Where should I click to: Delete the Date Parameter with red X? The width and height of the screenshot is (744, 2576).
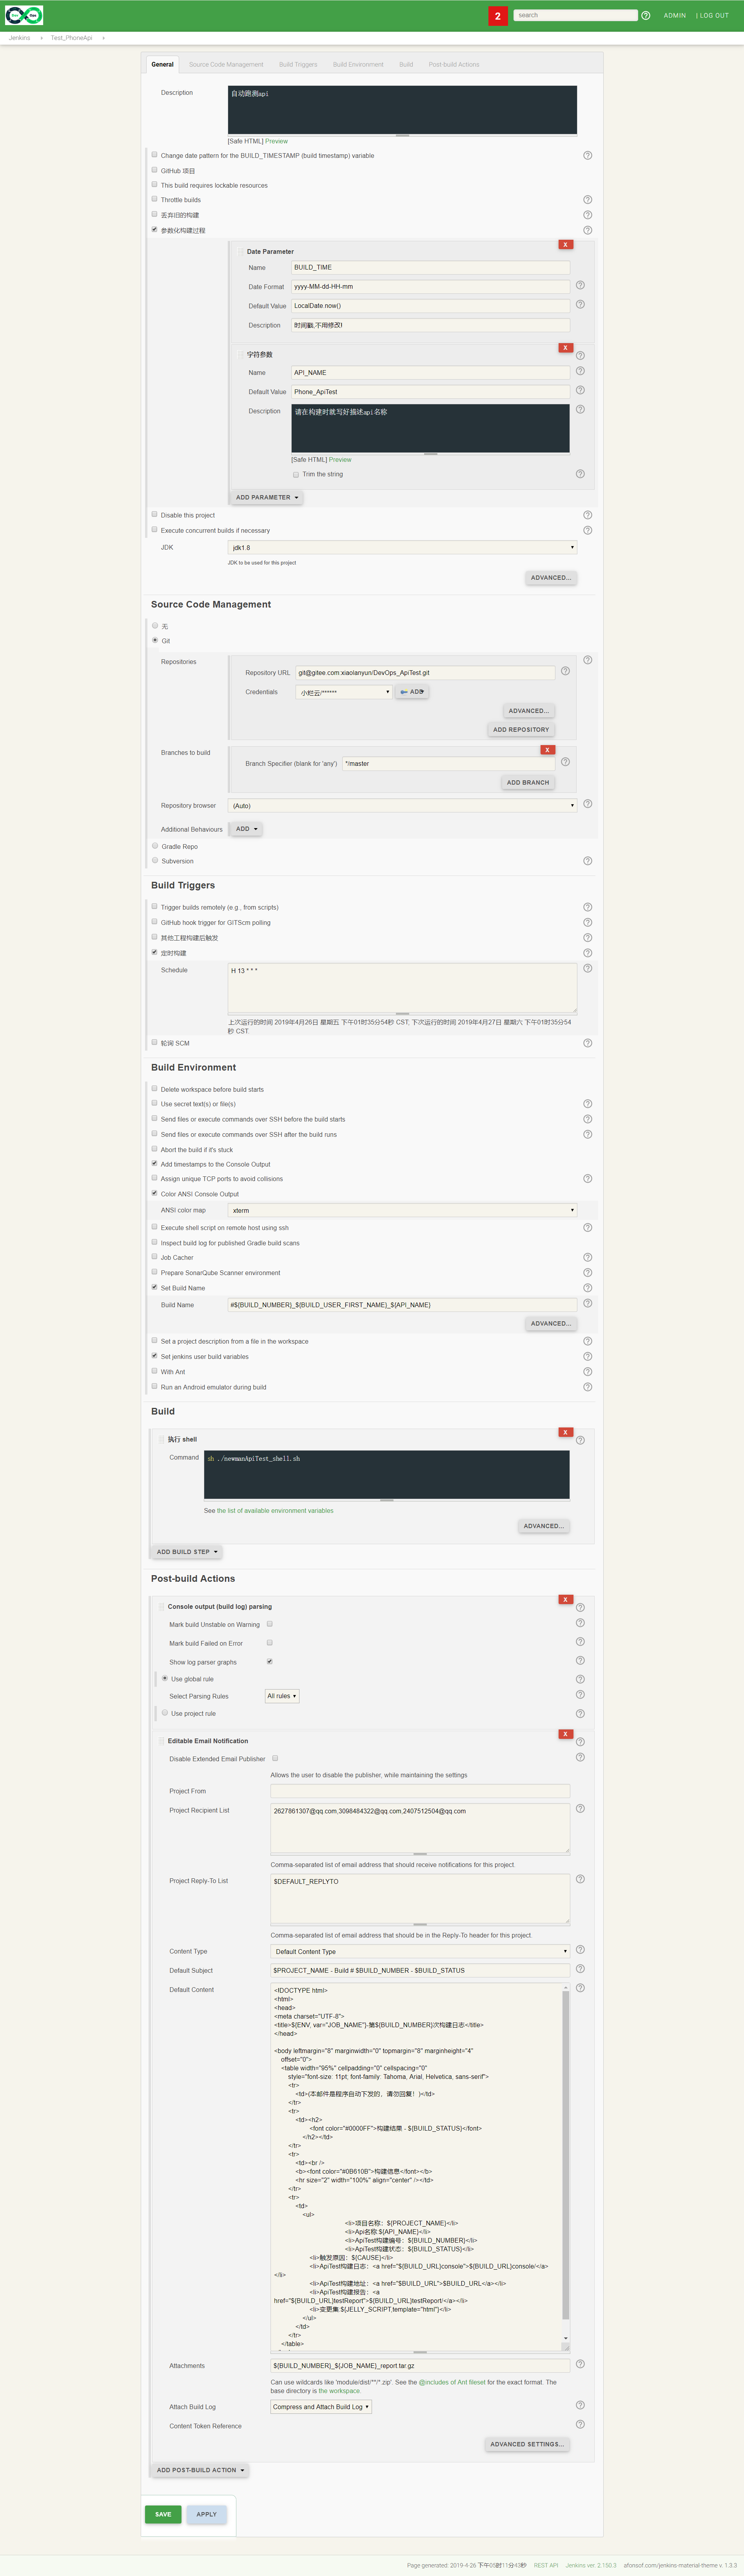coord(565,245)
